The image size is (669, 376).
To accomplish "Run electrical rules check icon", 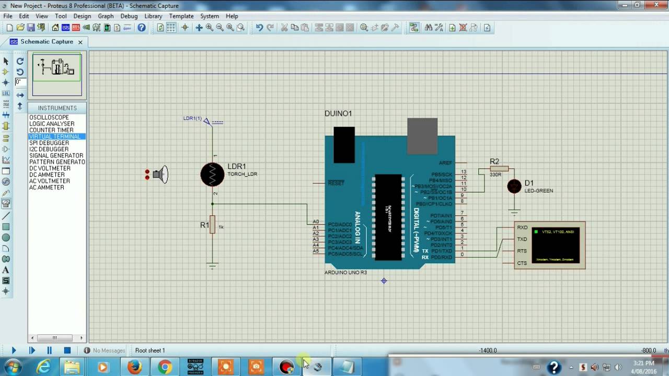I will point(487,28).
